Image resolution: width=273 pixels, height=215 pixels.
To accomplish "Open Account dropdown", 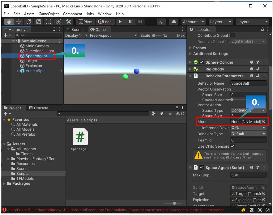I will [194, 22].
